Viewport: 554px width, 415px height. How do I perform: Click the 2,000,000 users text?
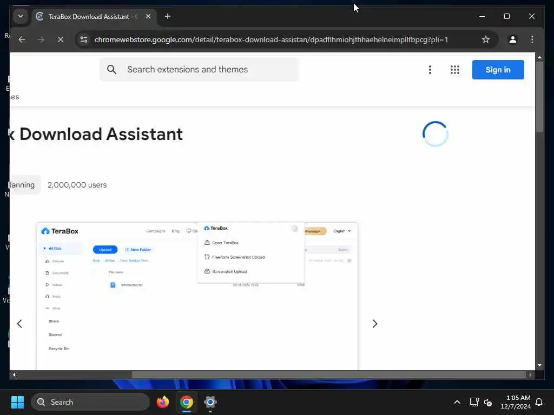point(77,185)
